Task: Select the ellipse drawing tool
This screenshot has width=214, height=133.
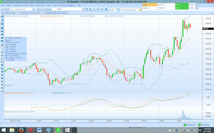Action: [2, 52]
